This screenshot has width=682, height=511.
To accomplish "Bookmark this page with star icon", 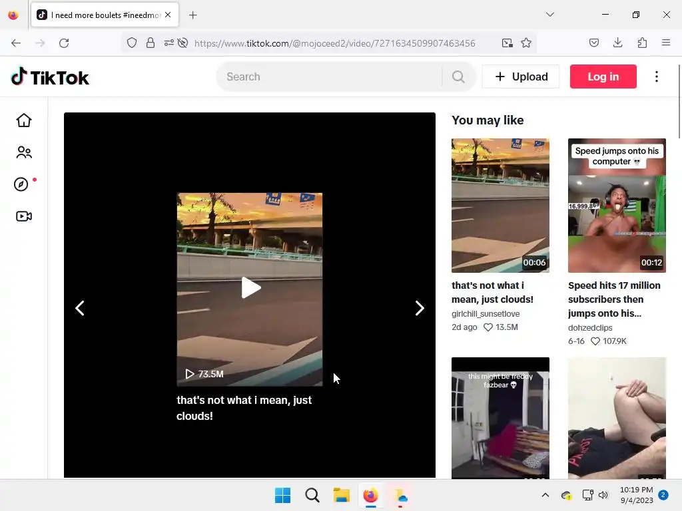I will click(x=526, y=43).
